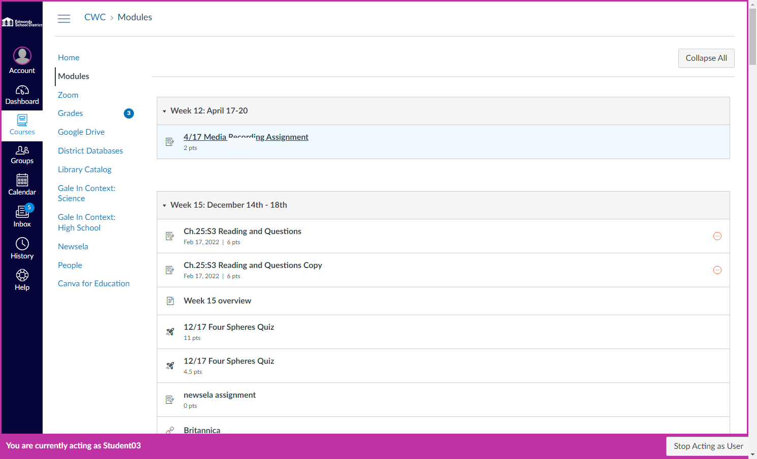Open Groups in global navigation

22,155
